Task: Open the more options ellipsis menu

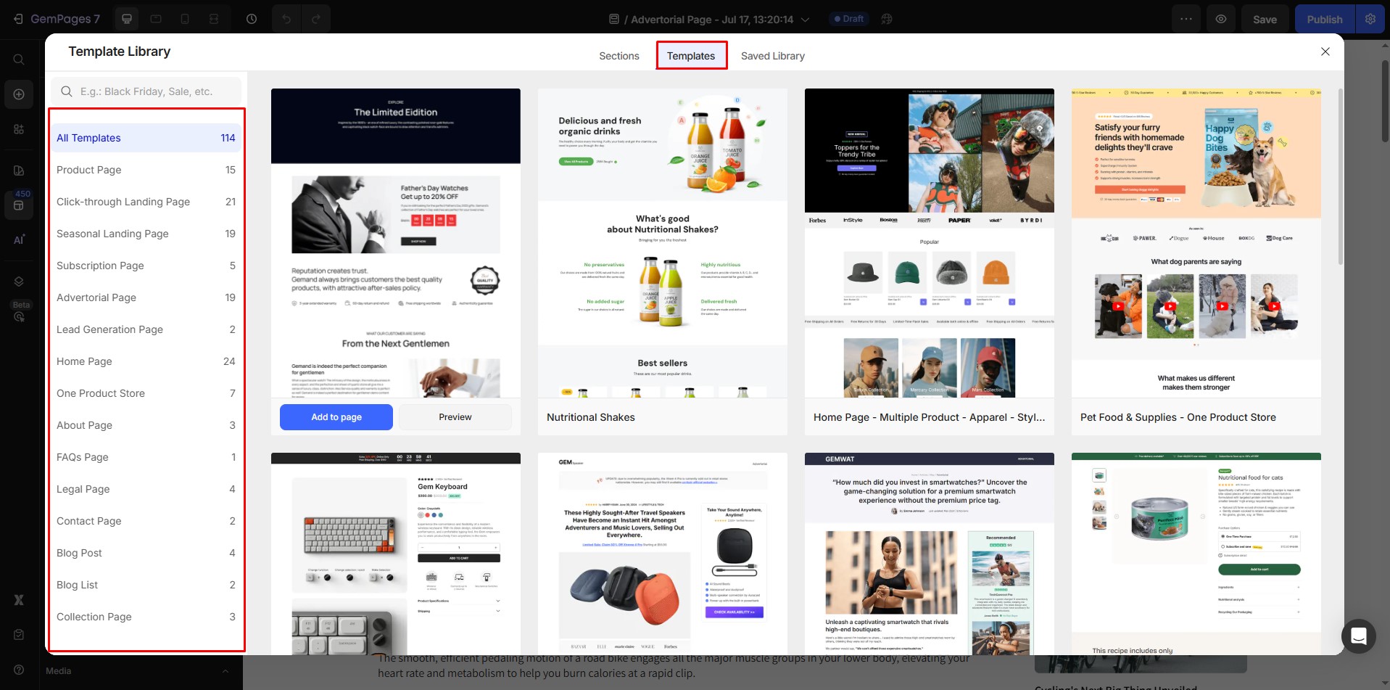Action: click(x=1186, y=19)
